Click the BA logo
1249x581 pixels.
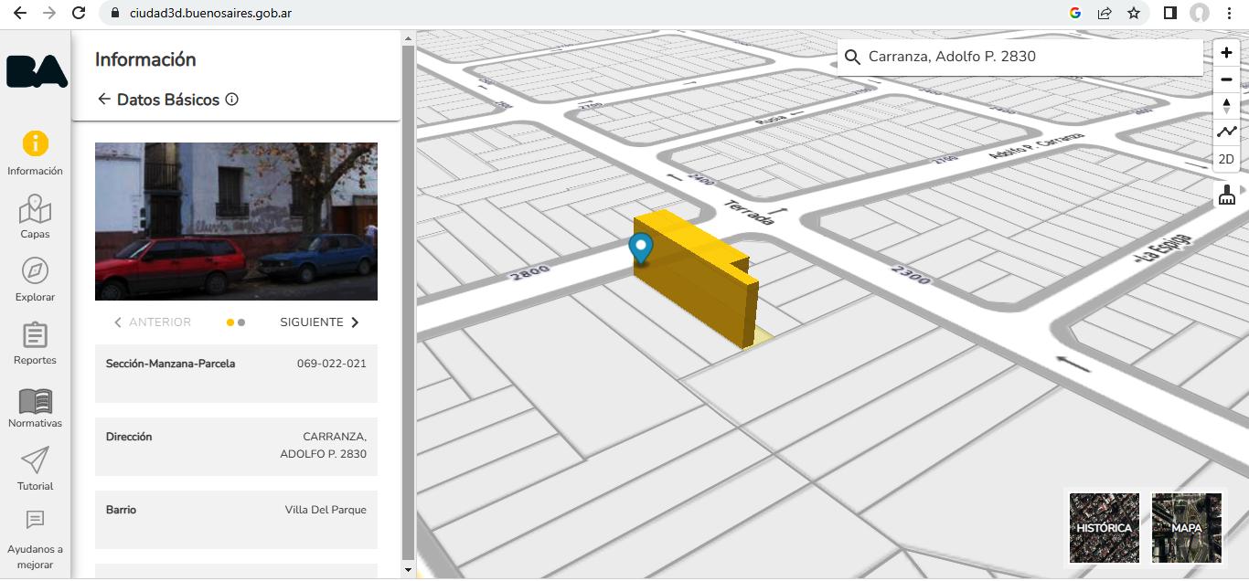point(36,71)
